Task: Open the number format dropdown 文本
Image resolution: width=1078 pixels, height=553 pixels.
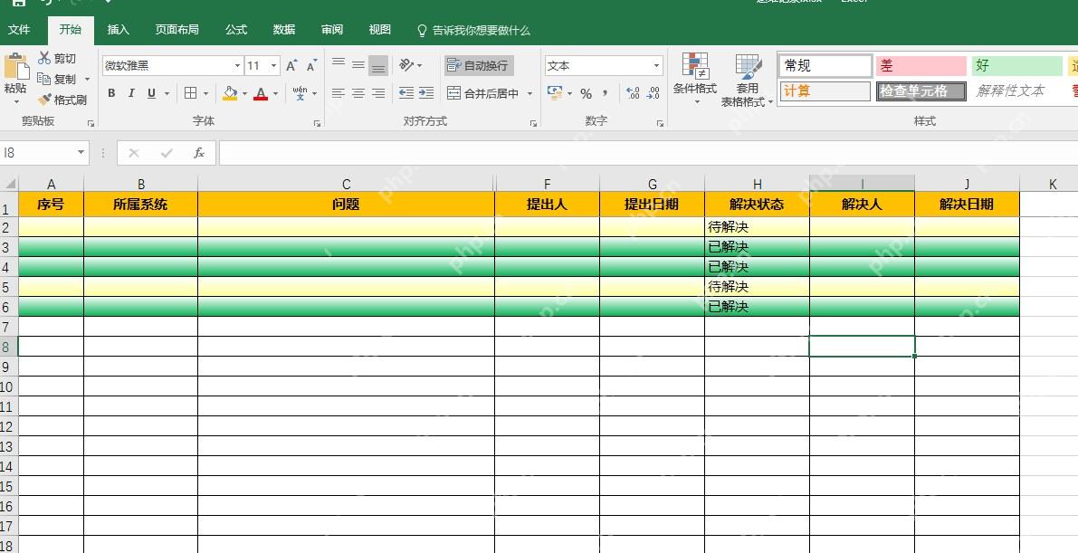Action: tap(656, 66)
